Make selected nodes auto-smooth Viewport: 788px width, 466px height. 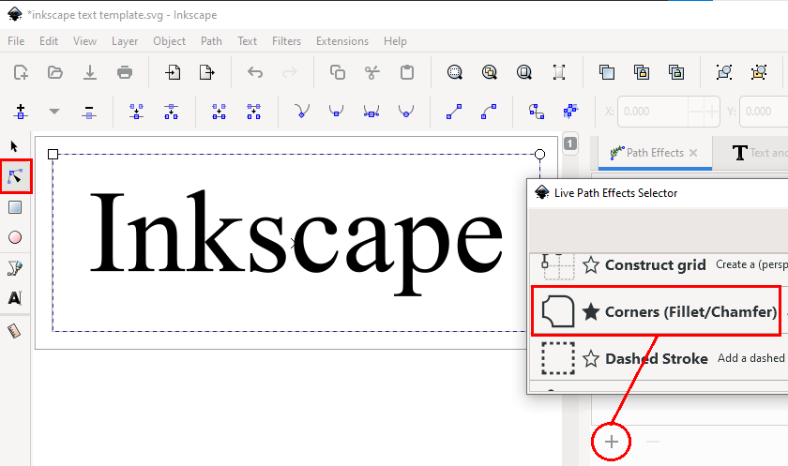(405, 111)
